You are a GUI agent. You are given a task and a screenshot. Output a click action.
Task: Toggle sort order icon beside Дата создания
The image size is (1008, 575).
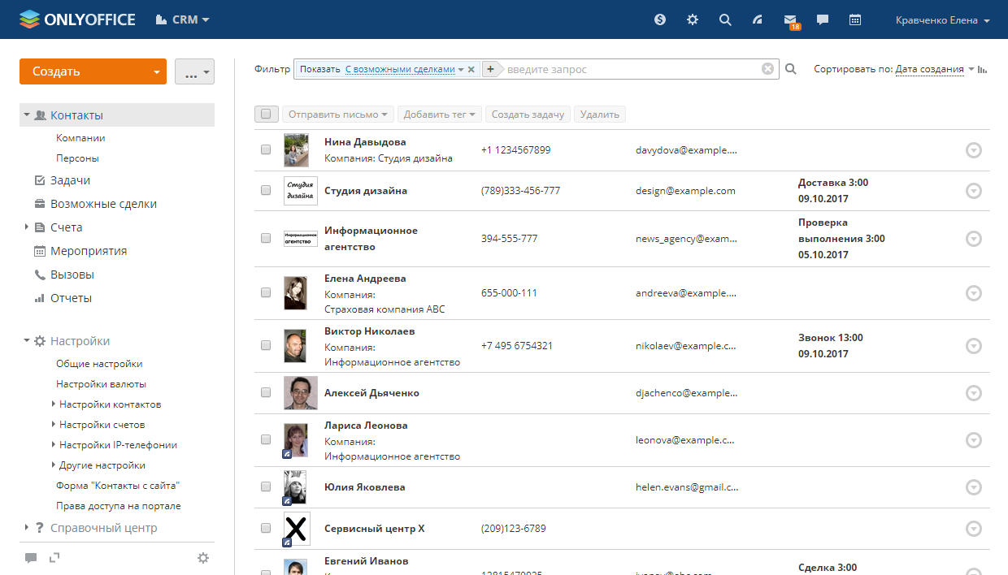(982, 70)
